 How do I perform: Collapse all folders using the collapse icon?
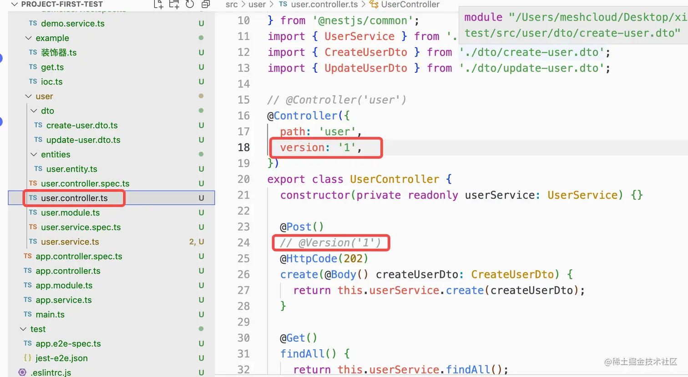pos(206,4)
